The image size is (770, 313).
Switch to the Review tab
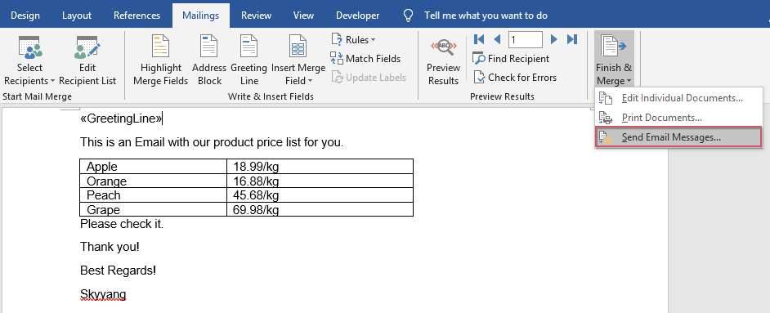click(x=257, y=16)
